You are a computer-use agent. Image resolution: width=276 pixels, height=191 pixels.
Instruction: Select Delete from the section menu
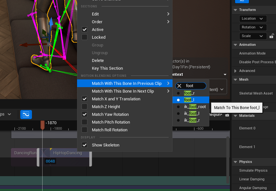point(125,60)
